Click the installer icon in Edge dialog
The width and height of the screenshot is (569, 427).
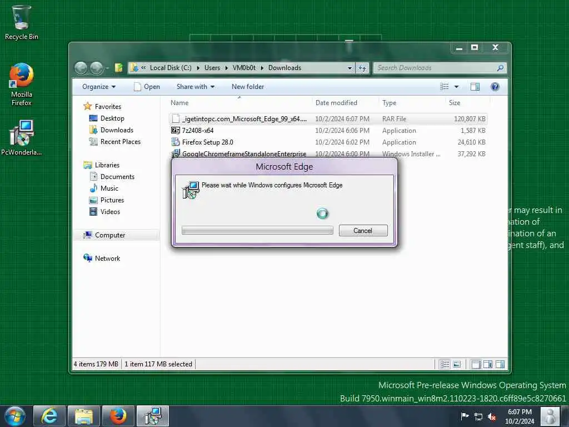(191, 190)
